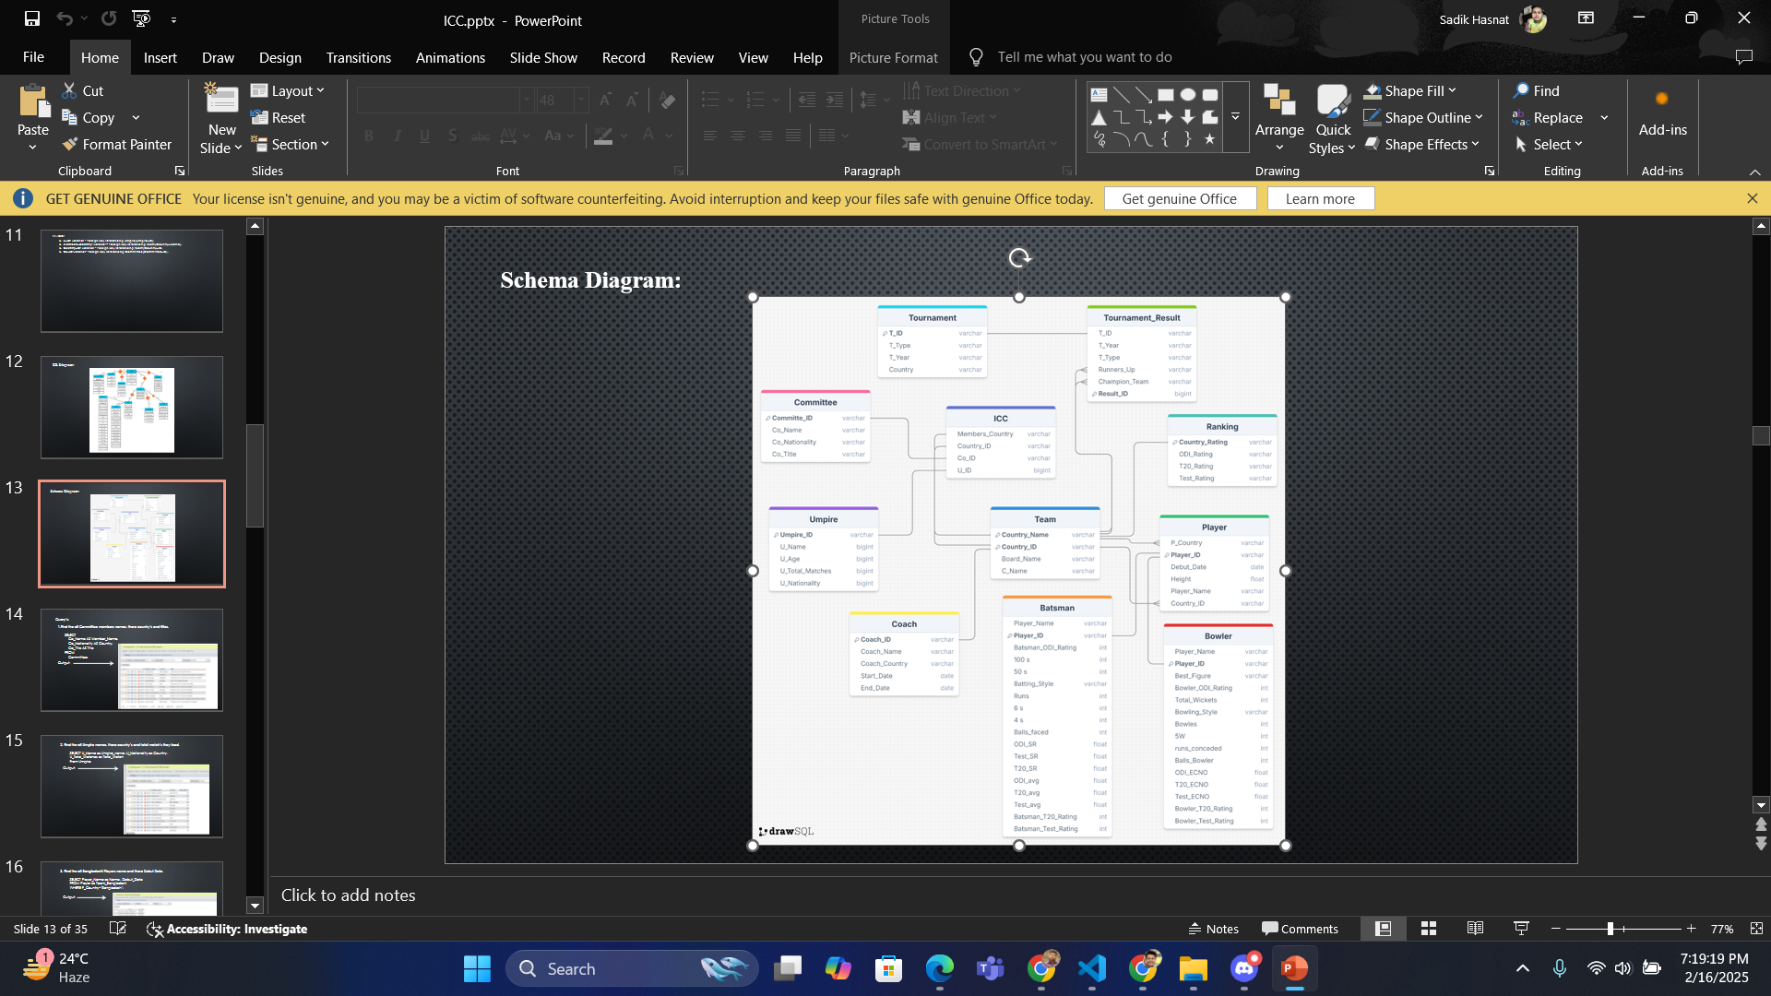Screen dimensions: 1771x996
Task: Open the Animations tab
Action: [x=450, y=57]
